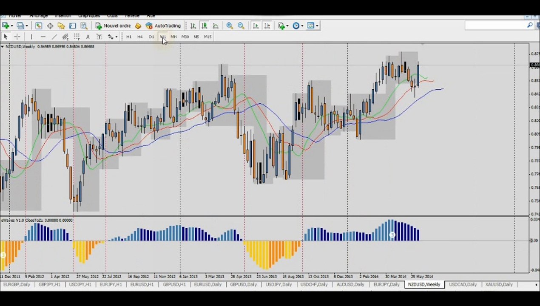The height and width of the screenshot is (306, 540).
Task: Toggle chart shift
Action: 267,26
